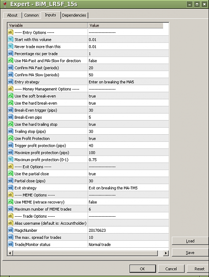
Task: Click the Use MEME (retrace recovery) icon
Action: pos(11,202)
